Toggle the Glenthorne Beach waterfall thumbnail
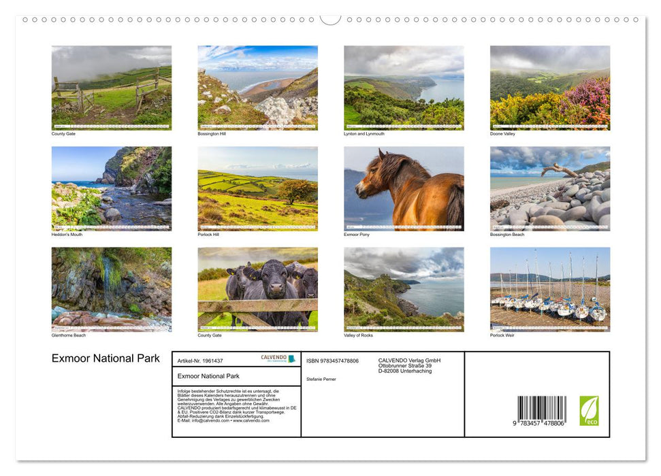Viewport: 661px width, 476px height. pos(111,288)
